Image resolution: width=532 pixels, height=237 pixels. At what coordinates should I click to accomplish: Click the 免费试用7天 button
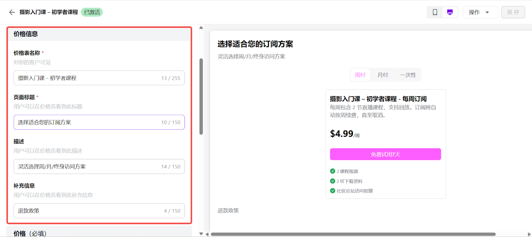385,154
